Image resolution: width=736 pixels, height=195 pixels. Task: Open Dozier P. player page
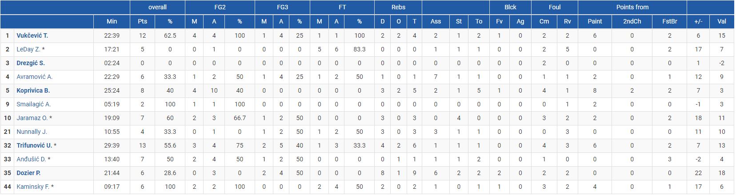[x=28, y=173]
